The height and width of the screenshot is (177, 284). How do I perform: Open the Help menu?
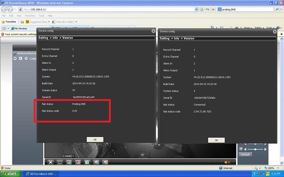tap(50, 16)
